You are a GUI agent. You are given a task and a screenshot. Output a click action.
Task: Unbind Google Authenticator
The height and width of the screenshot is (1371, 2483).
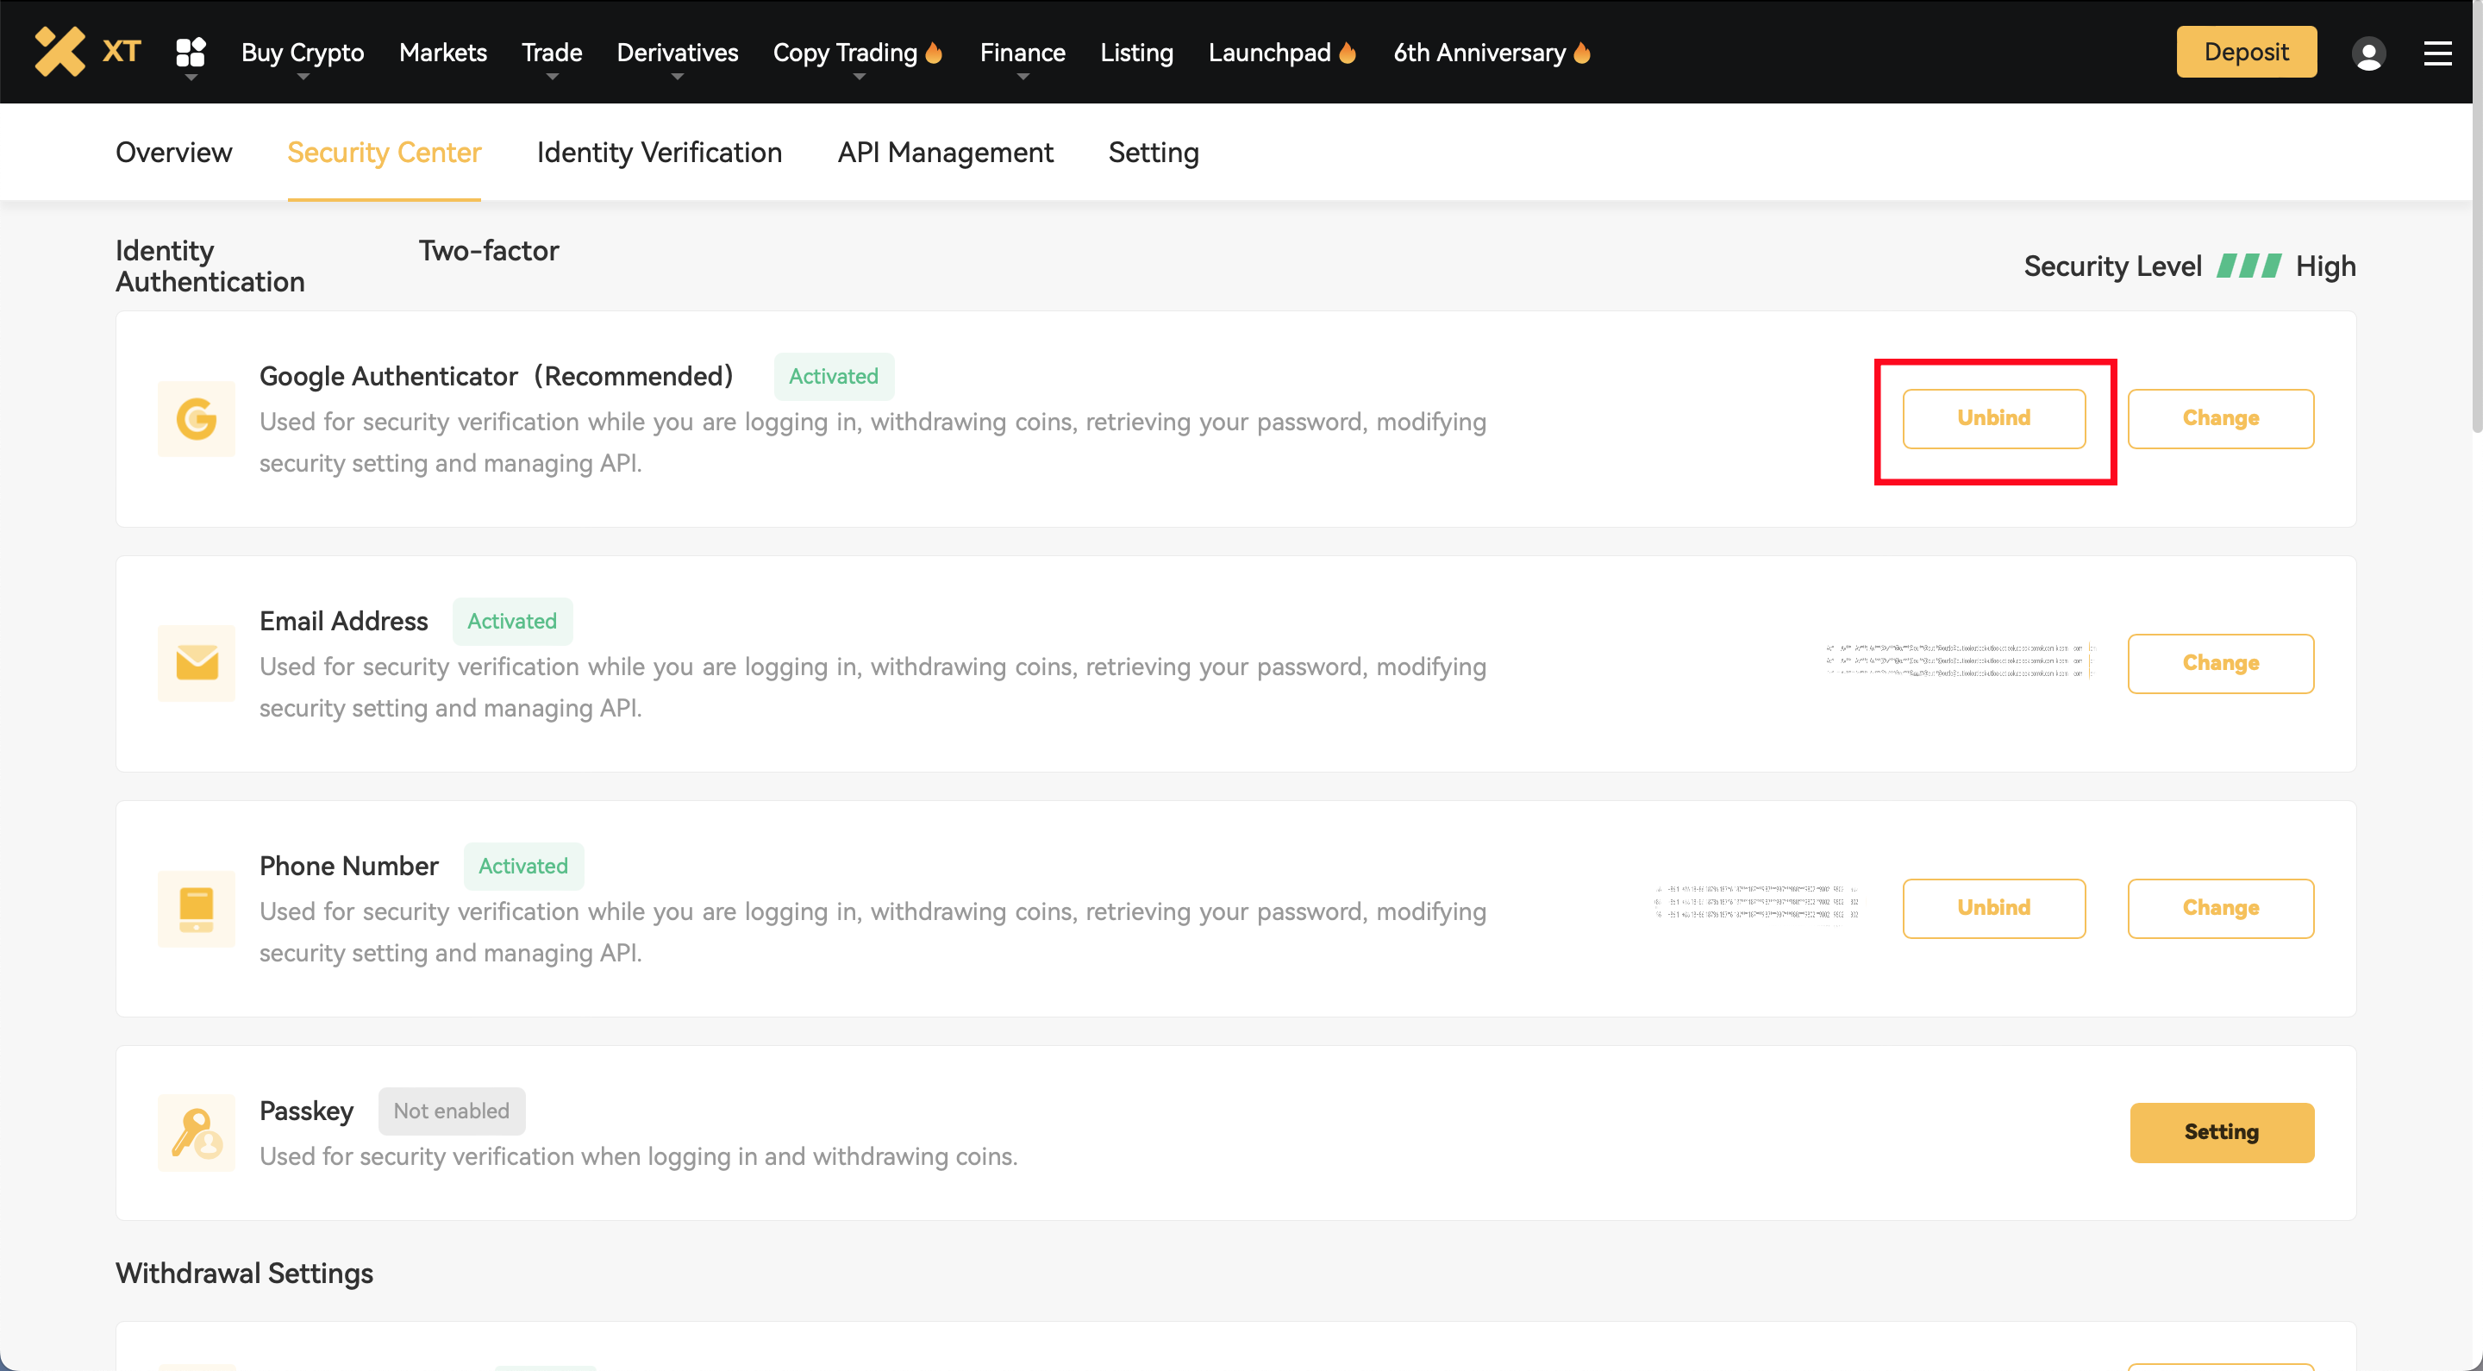point(1993,418)
